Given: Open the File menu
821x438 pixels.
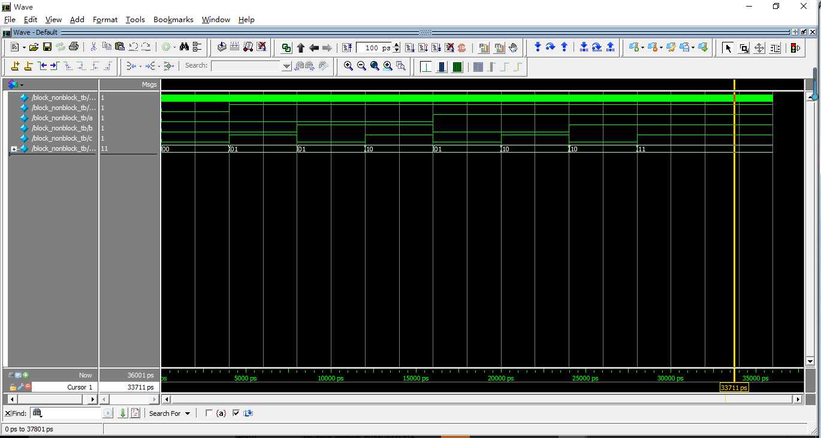Looking at the screenshot, I should point(10,19).
